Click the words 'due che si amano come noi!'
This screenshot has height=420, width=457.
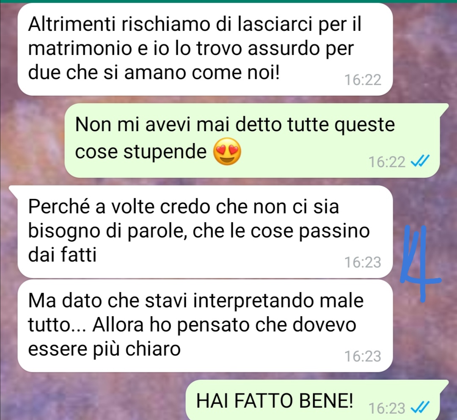(x=154, y=72)
